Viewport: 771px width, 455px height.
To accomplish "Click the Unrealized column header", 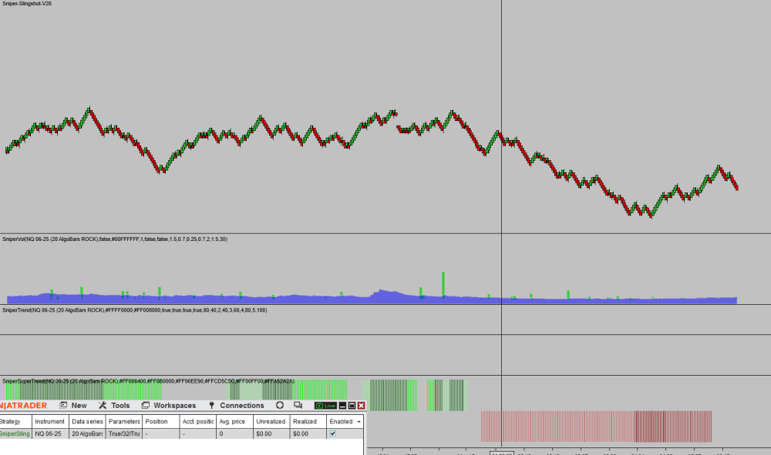I will tap(271, 421).
